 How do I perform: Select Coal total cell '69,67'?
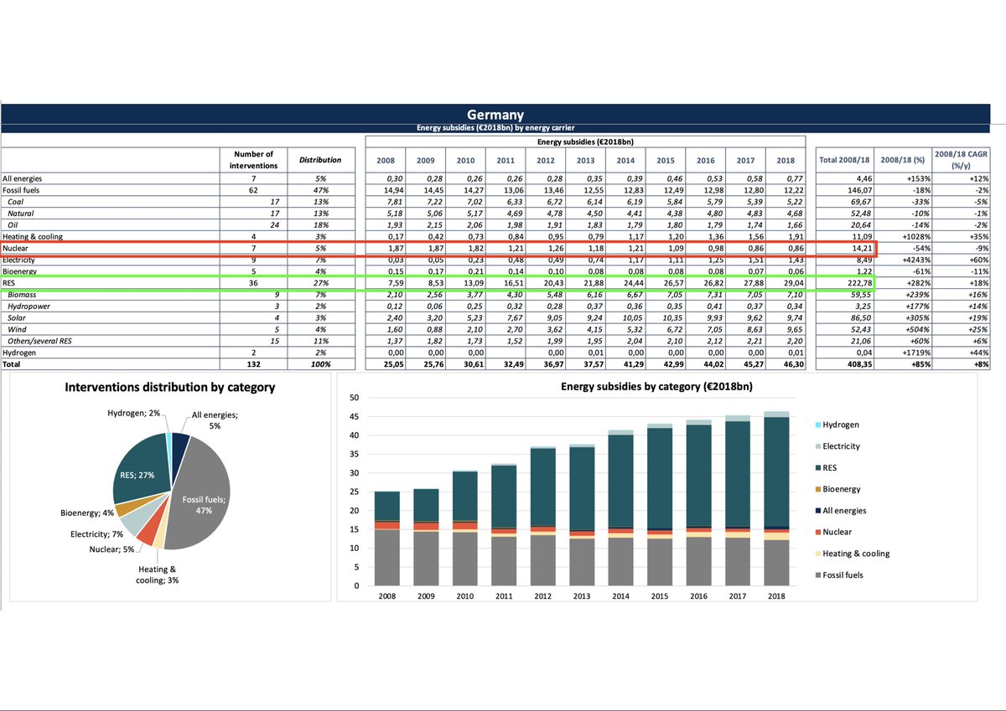[x=846, y=202]
